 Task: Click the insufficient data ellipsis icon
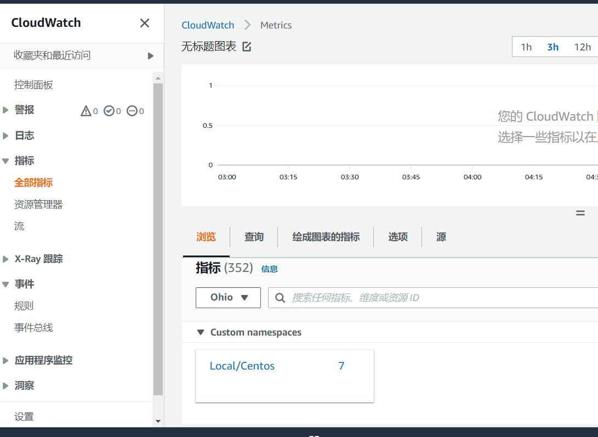coord(132,111)
